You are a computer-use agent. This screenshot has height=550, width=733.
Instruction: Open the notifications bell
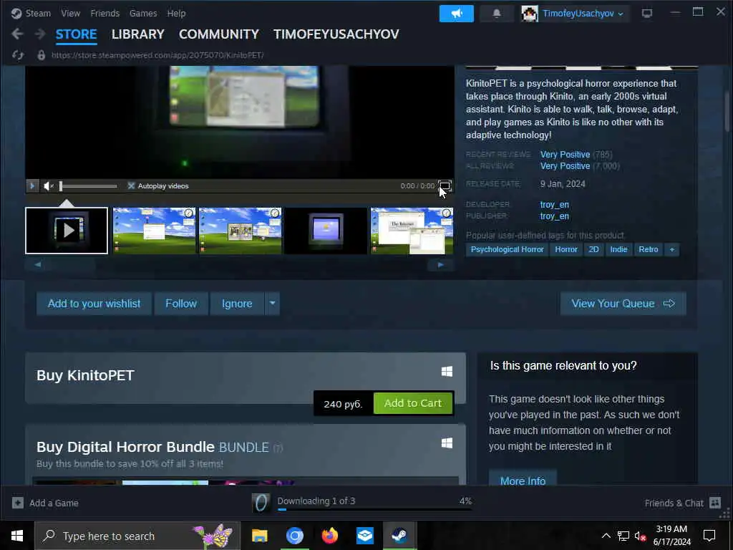click(497, 14)
